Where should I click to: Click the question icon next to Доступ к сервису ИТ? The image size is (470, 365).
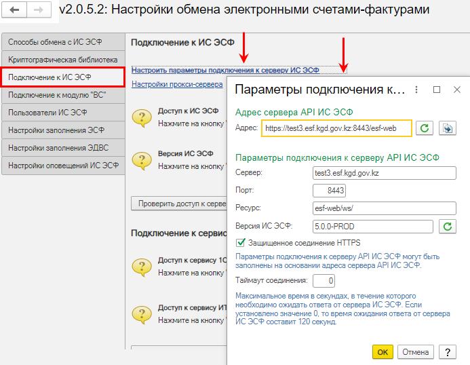142,314
